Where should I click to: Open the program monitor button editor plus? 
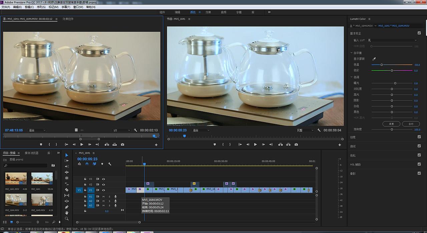[x=340, y=145]
